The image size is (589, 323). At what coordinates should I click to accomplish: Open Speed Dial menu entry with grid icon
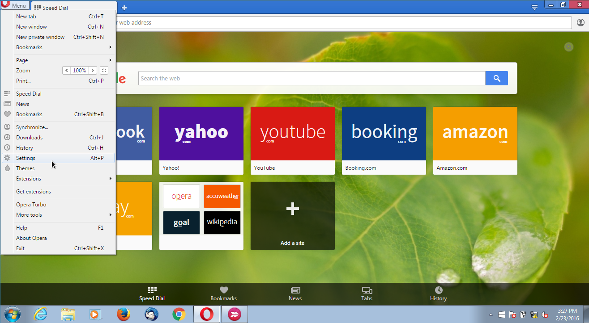pos(58,94)
